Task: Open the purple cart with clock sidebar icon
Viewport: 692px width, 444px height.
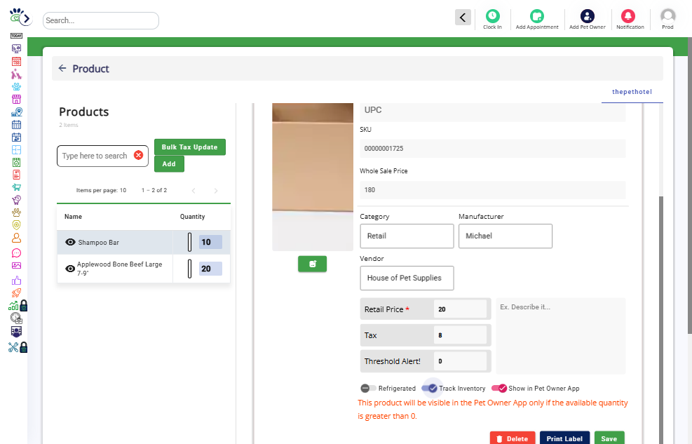Action: [x=16, y=199]
